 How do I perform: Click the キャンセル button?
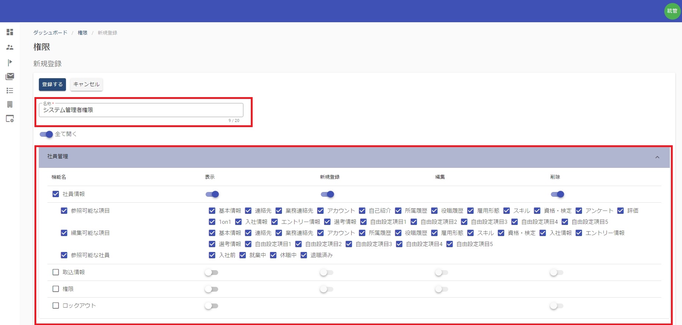click(86, 84)
